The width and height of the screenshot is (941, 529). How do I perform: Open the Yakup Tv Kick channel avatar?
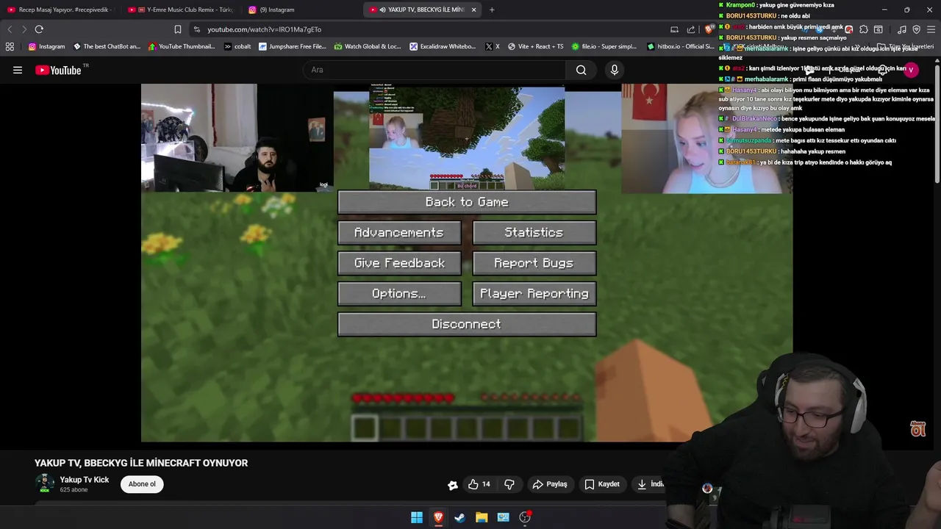(x=45, y=483)
